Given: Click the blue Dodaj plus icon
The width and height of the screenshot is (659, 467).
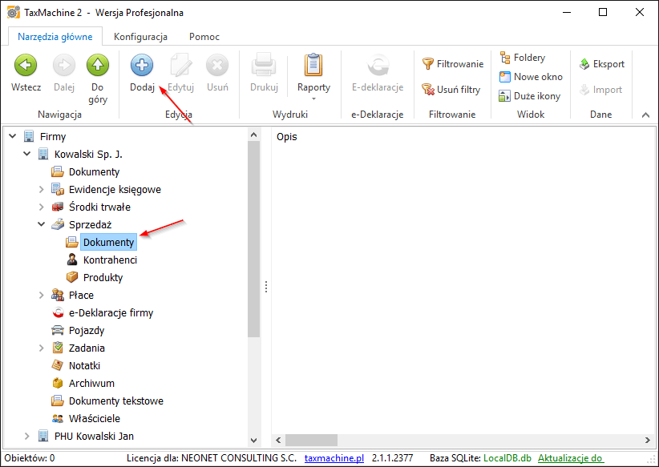Looking at the screenshot, I should 142,66.
